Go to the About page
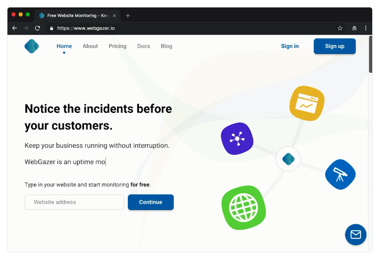The image size is (377, 264). (90, 46)
